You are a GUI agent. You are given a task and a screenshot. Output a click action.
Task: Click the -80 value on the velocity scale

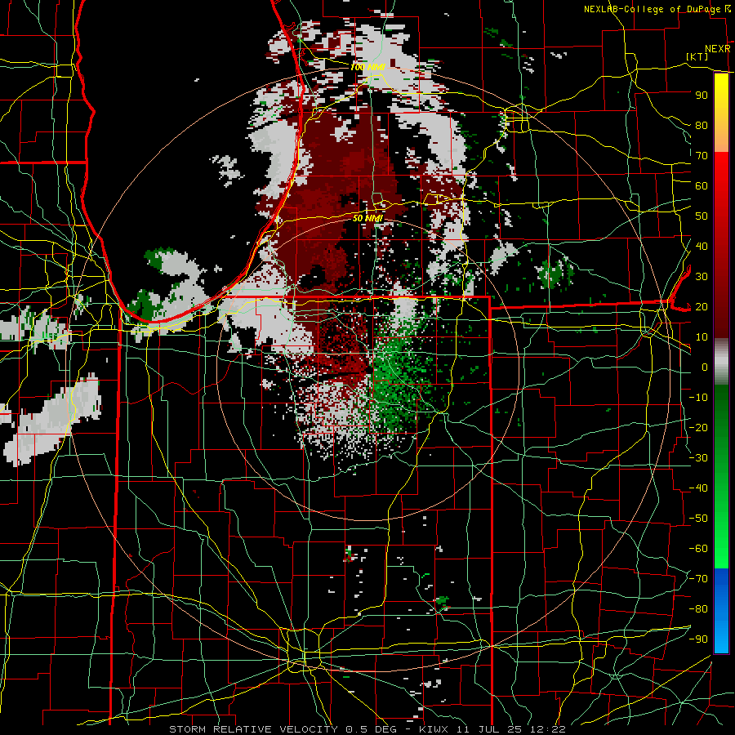coord(698,609)
